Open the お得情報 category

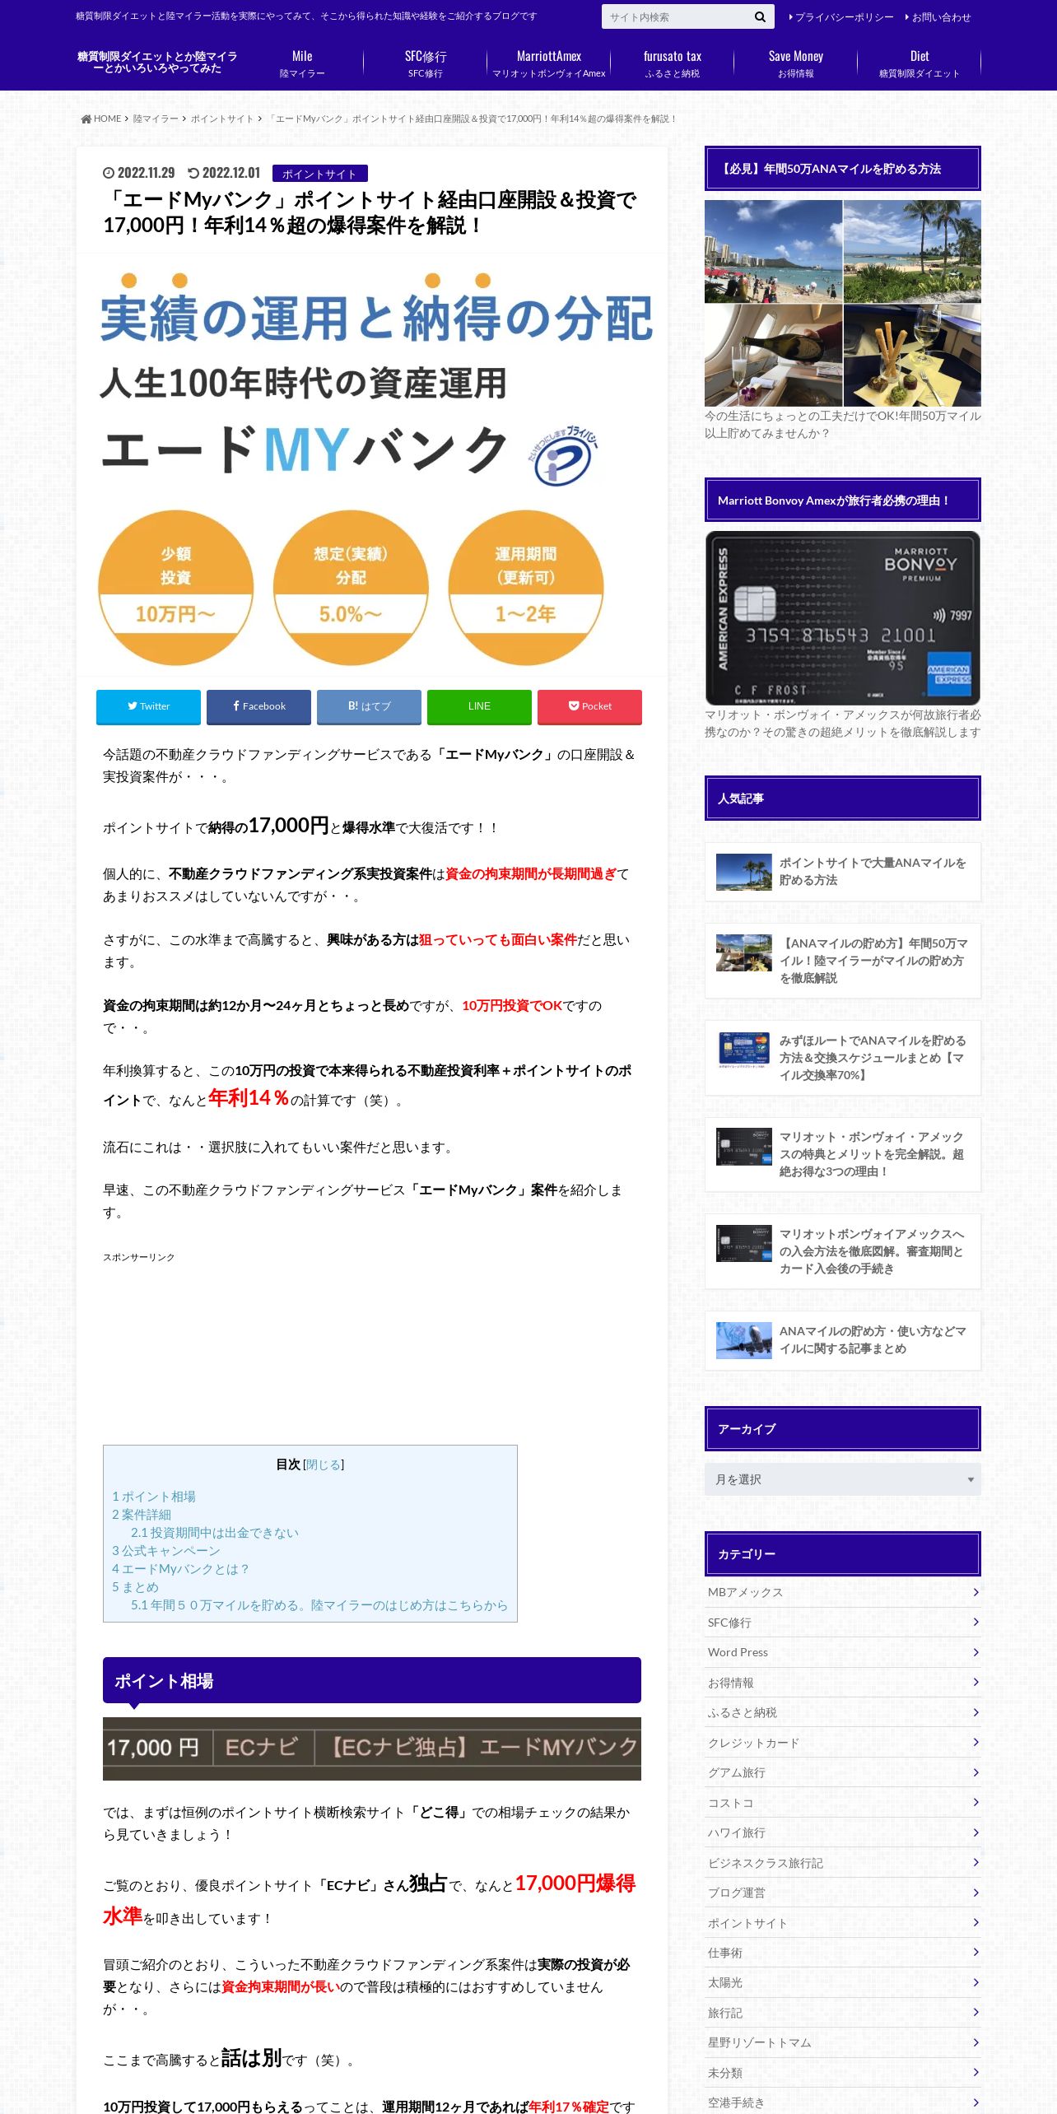pyautogui.click(x=842, y=1683)
